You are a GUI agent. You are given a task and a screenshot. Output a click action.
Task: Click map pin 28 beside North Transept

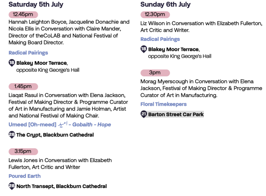pos(12,186)
